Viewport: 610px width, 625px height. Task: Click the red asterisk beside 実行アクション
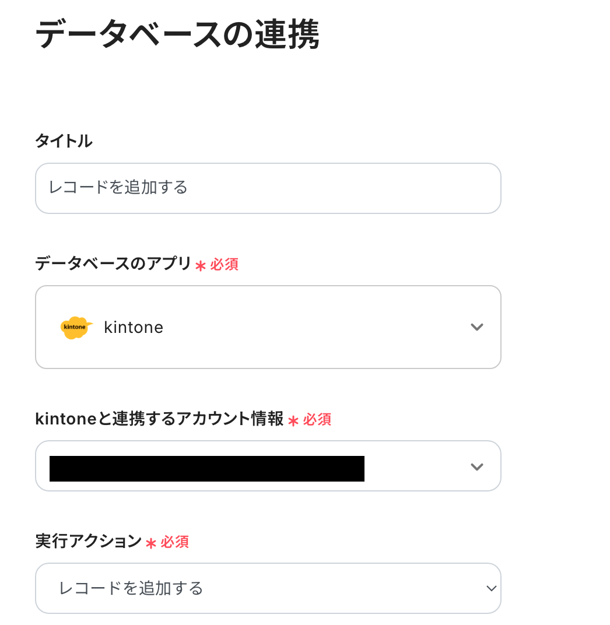tap(151, 543)
